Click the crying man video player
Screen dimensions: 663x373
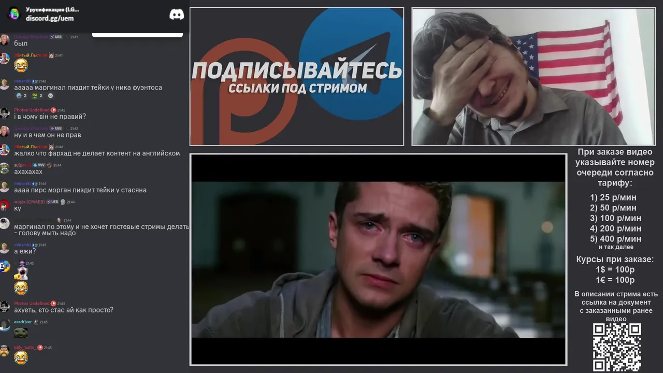tap(378, 260)
